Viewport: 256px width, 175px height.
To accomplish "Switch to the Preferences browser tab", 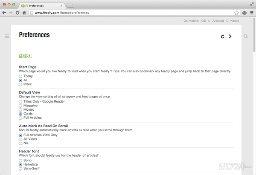I will [x=41, y=6].
